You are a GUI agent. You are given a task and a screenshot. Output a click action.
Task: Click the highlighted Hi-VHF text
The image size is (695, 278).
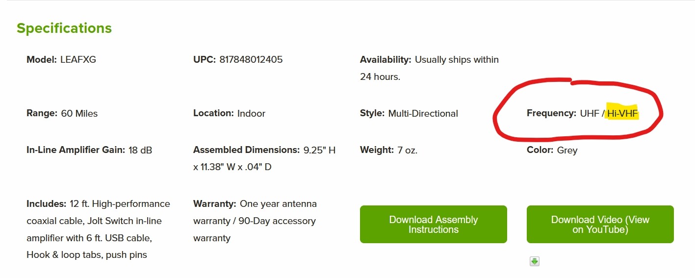[622, 113]
